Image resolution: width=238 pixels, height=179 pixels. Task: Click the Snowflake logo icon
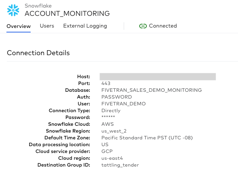pyautogui.click(x=13, y=10)
